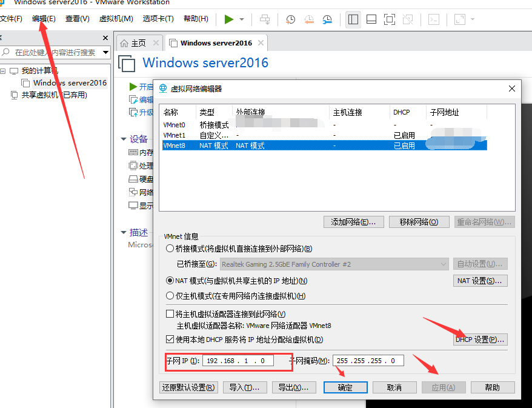Click the green power on play icon

click(229, 19)
